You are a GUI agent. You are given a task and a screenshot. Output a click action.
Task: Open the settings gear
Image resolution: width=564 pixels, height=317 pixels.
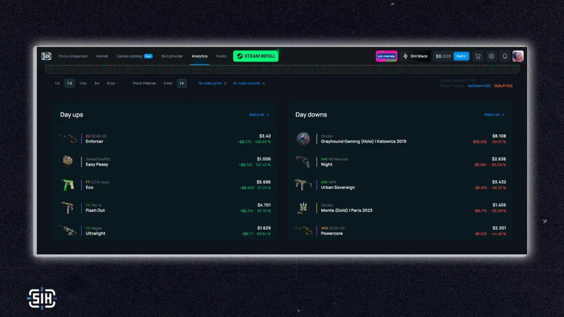click(x=491, y=56)
